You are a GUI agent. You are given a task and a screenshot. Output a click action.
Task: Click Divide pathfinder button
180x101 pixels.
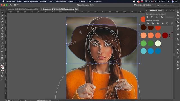click(148, 24)
